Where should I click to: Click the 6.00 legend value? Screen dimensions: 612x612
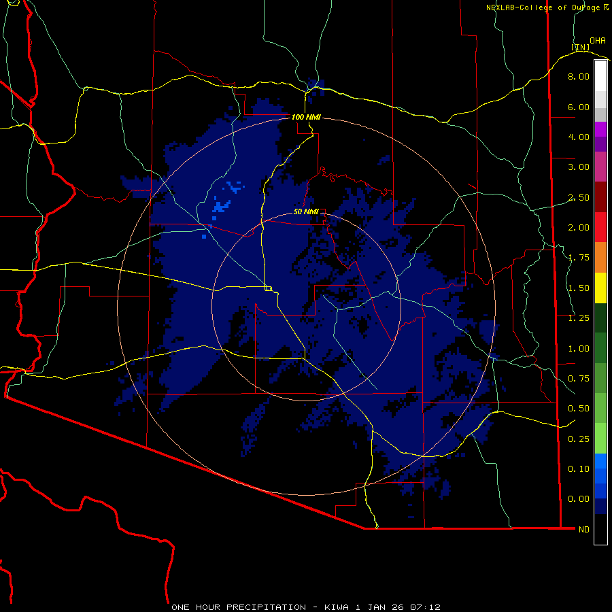pos(579,107)
